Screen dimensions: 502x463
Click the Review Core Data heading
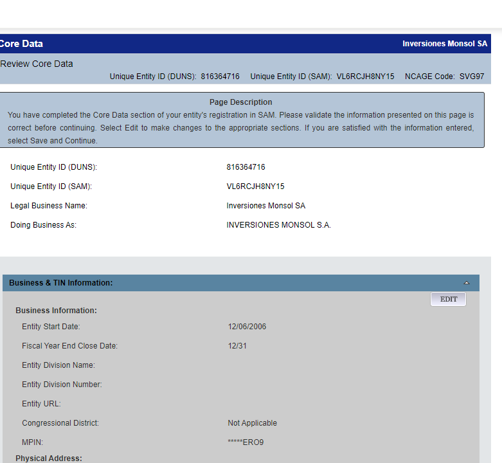pos(37,64)
